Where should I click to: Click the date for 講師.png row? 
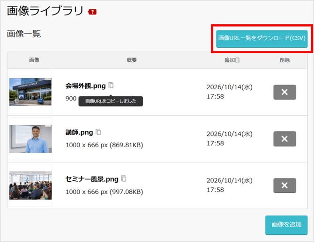230,138
